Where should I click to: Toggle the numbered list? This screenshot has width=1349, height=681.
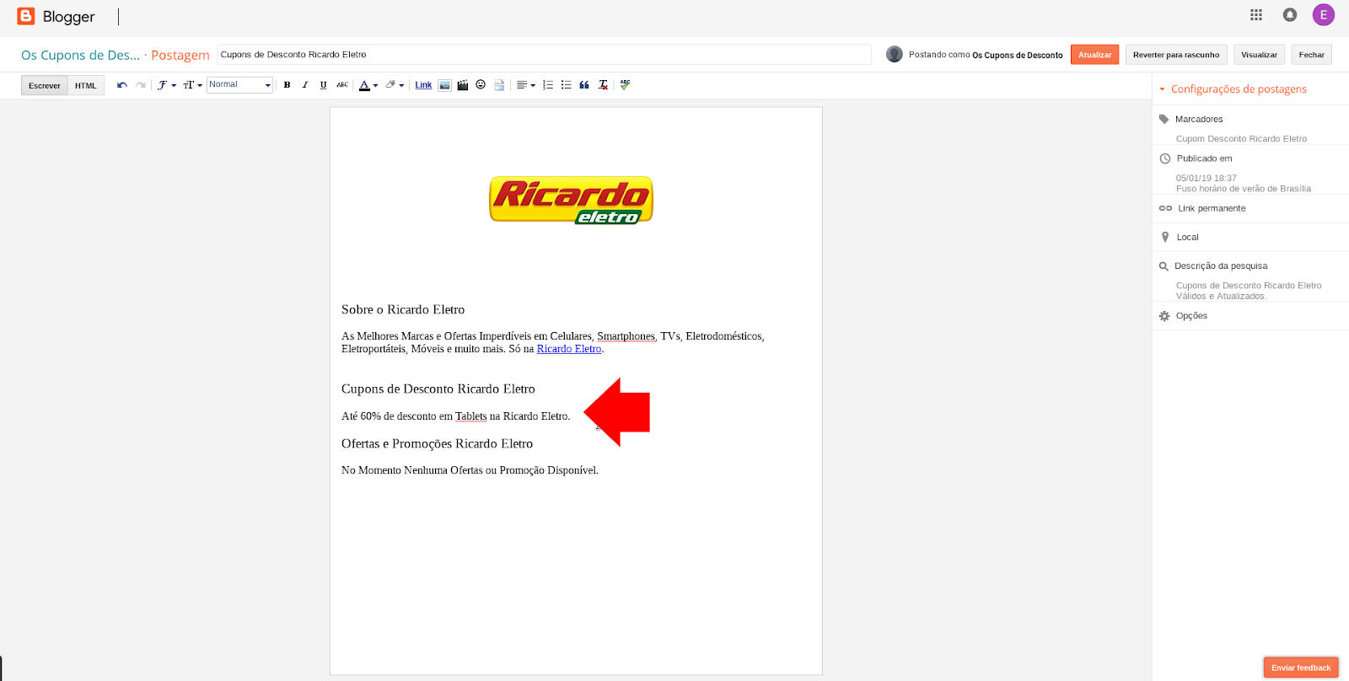(548, 85)
